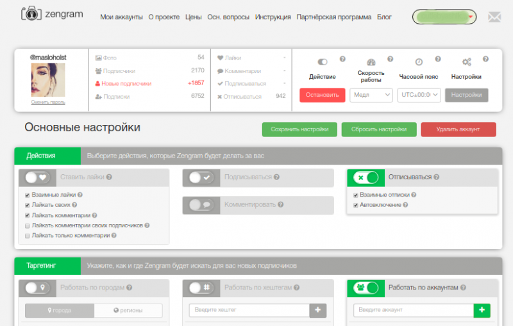Go to Партнёрская программа page

tap(333, 17)
